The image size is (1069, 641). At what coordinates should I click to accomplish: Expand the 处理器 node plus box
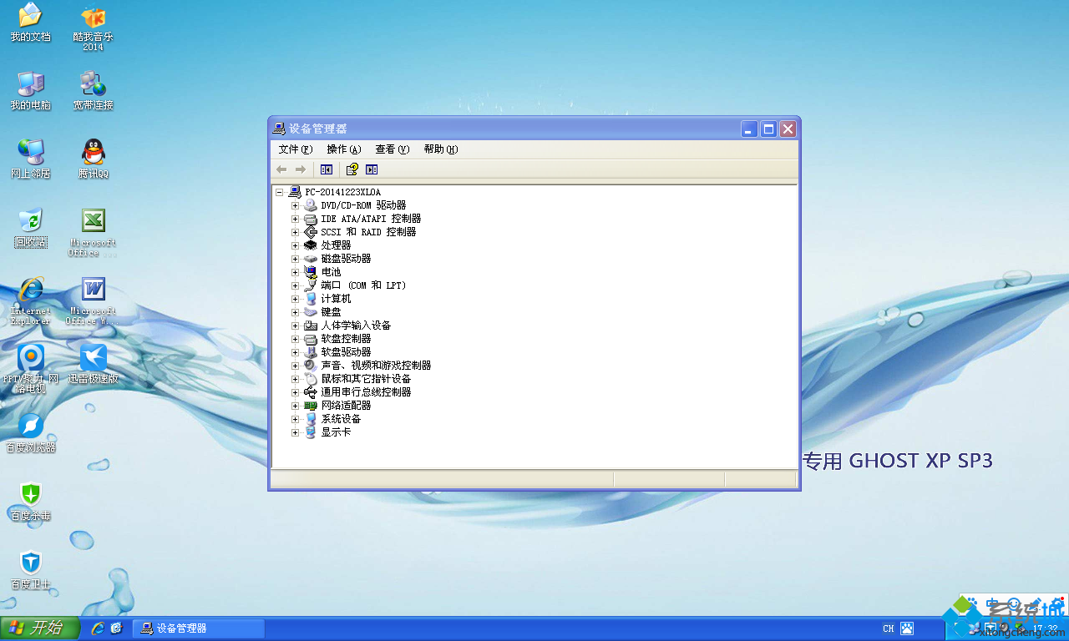point(295,245)
